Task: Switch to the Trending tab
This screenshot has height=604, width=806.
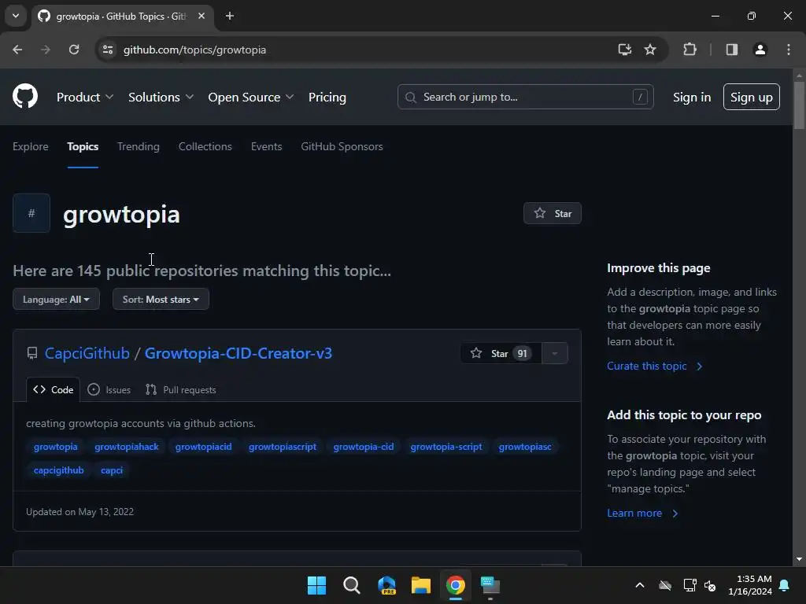Action: (x=139, y=146)
